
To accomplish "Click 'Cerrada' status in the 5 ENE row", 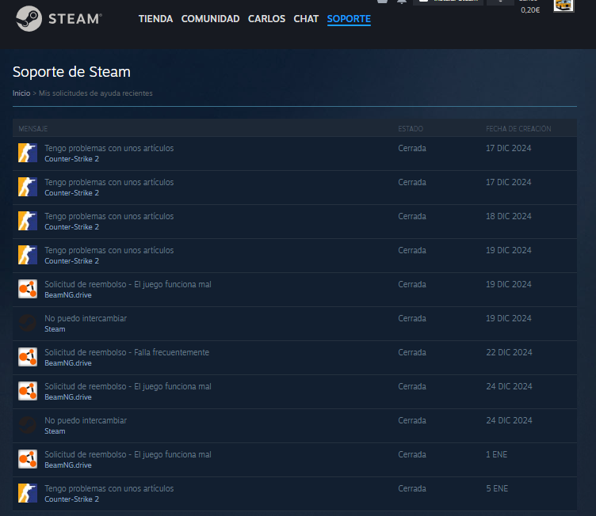I will click(412, 488).
